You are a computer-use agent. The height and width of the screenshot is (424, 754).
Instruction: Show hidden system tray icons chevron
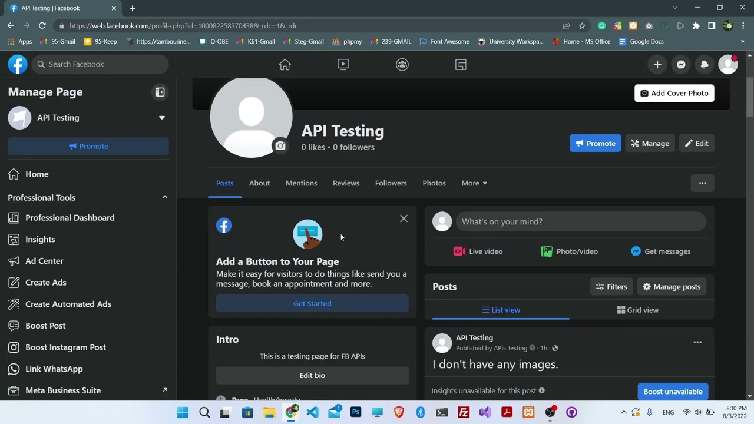click(624, 412)
